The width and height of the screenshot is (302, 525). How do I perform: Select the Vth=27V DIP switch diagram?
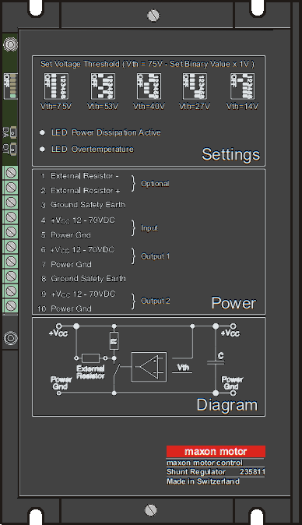(195, 86)
